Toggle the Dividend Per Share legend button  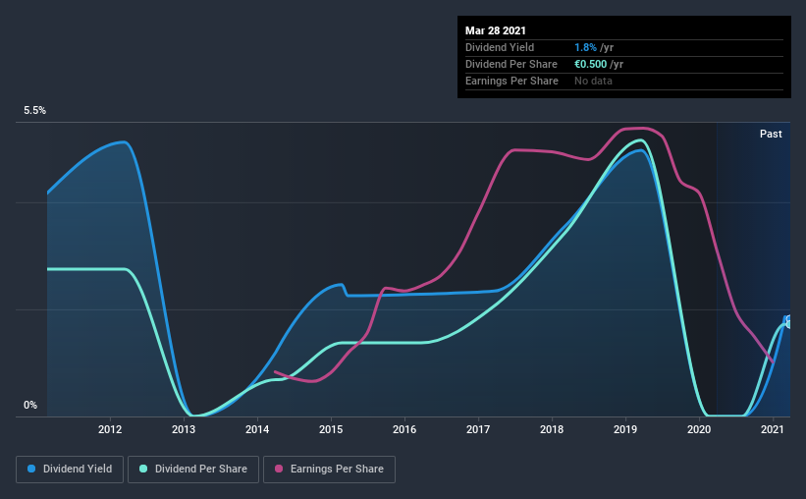193,470
